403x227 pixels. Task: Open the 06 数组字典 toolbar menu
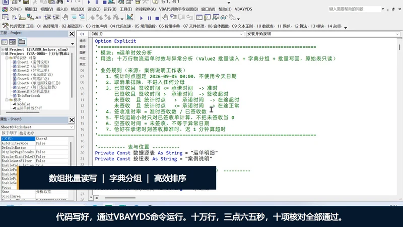(169, 26)
